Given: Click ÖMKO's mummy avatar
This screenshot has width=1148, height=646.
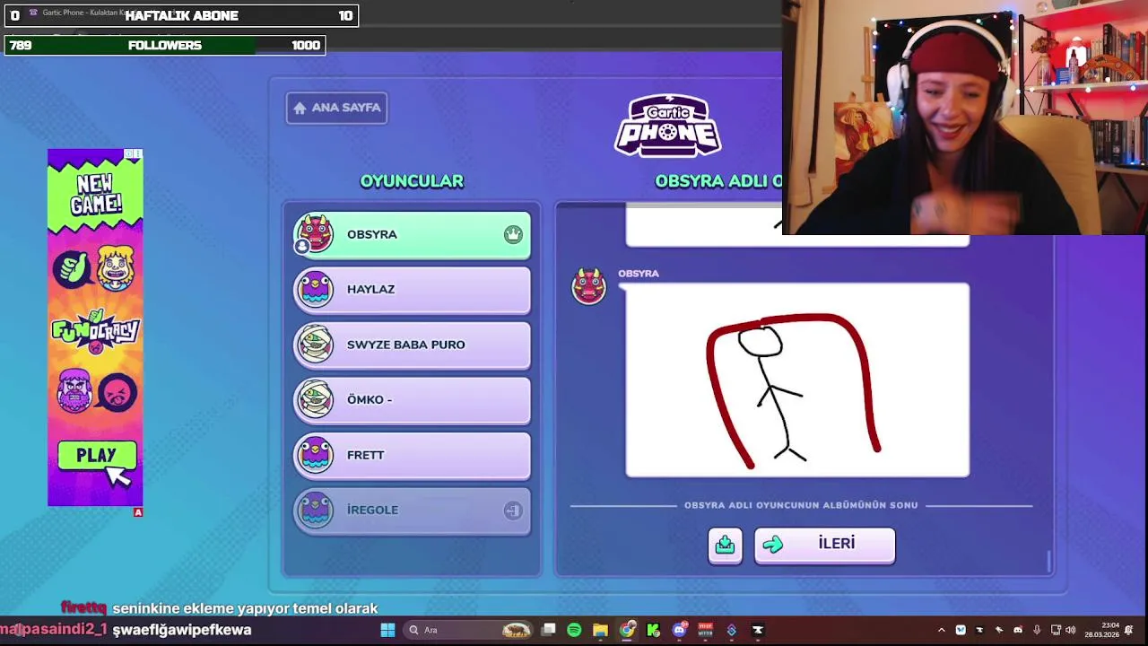Looking at the screenshot, I should click(x=315, y=399).
